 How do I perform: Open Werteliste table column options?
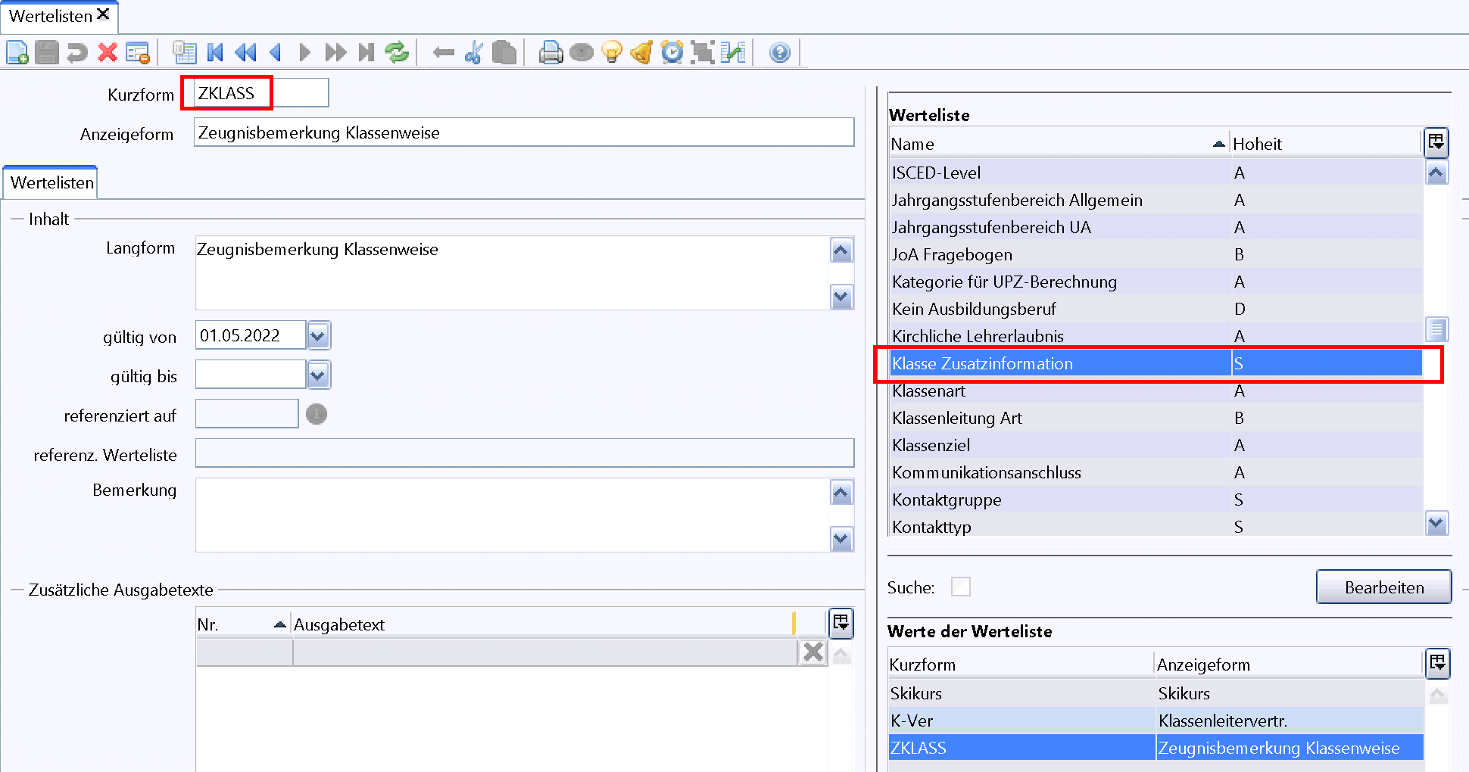[x=1436, y=142]
